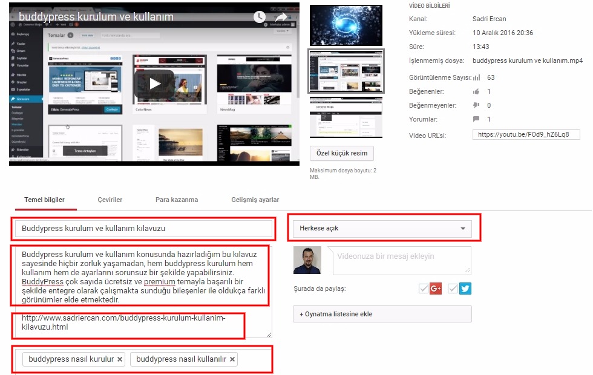Go to the Gelişmiş ayarlar tab
This screenshot has width=593, height=375.
(x=255, y=200)
